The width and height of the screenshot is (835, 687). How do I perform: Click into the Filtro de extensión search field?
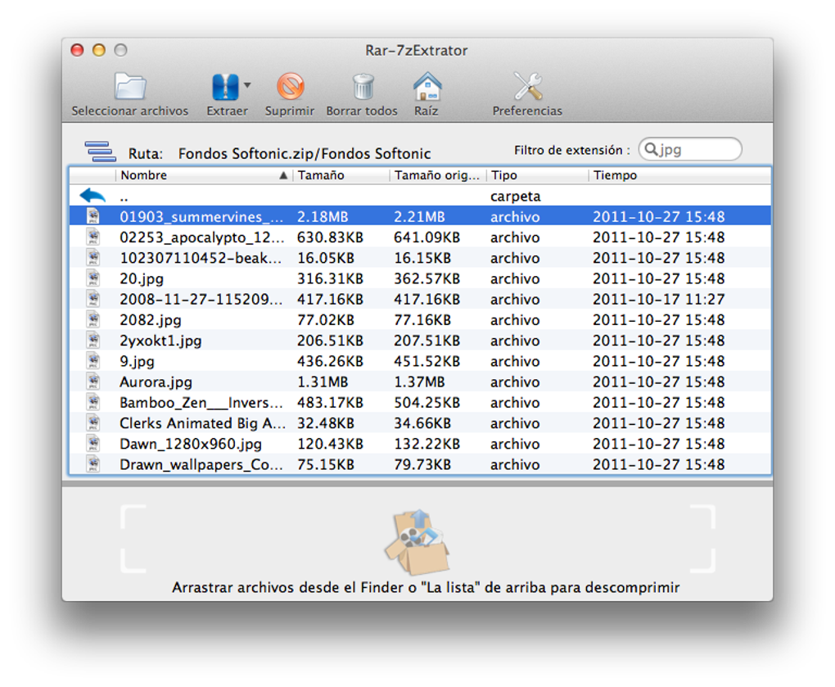tap(690, 150)
